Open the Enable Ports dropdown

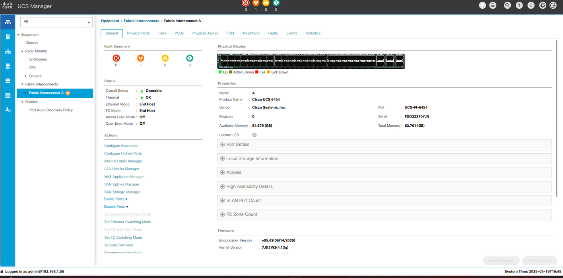(x=116, y=199)
